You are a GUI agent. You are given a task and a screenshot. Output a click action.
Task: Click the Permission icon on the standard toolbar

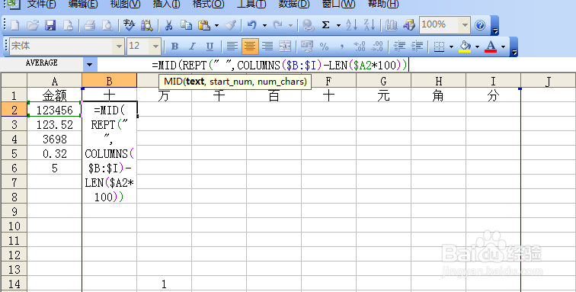pyautogui.click(x=69, y=25)
